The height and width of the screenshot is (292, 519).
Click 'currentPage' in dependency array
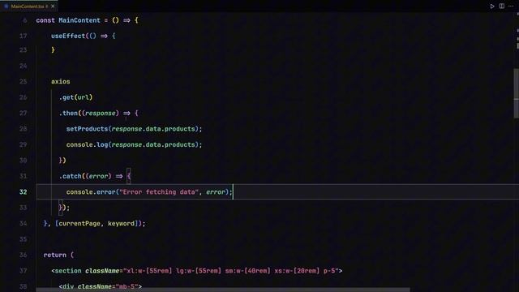79,224
